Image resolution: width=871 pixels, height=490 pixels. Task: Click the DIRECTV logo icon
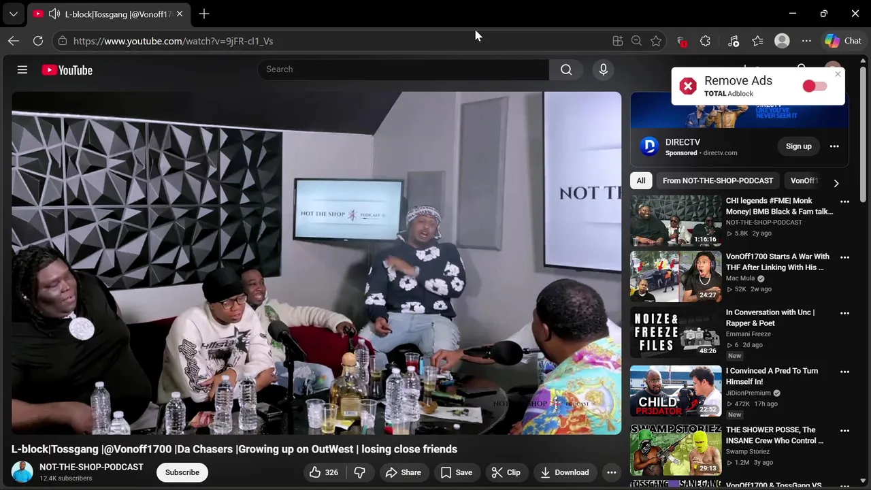(650, 146)
